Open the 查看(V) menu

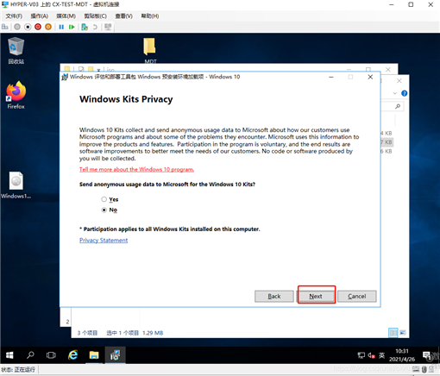(124, 16)
